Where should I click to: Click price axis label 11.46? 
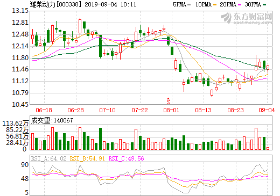coord(20,69)
